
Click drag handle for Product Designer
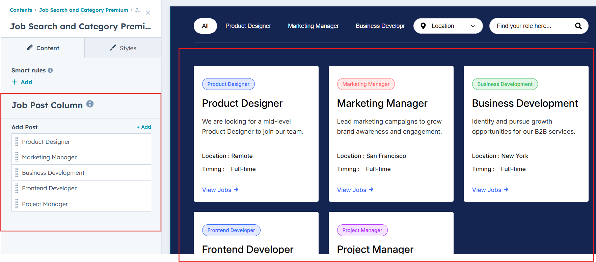pyautogui.click(x=17, y=142)
